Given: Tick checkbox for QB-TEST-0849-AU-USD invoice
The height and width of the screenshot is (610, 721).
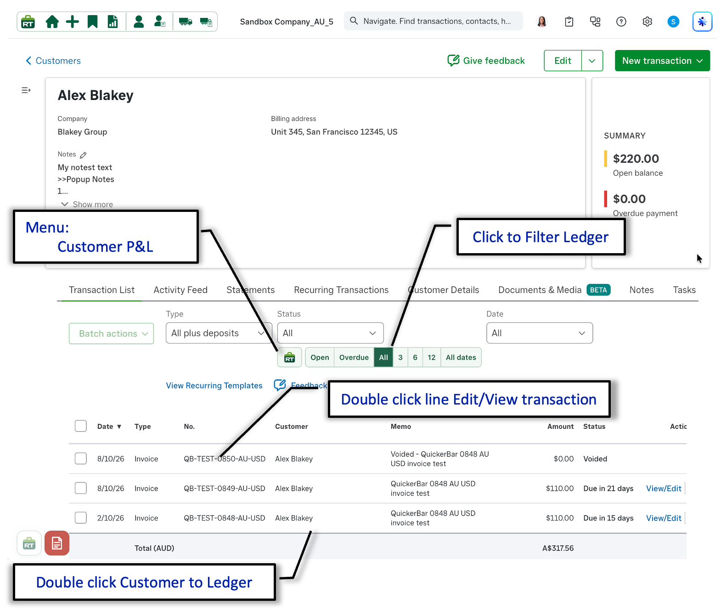Looking at the screenshot, I should pos(81,488).
